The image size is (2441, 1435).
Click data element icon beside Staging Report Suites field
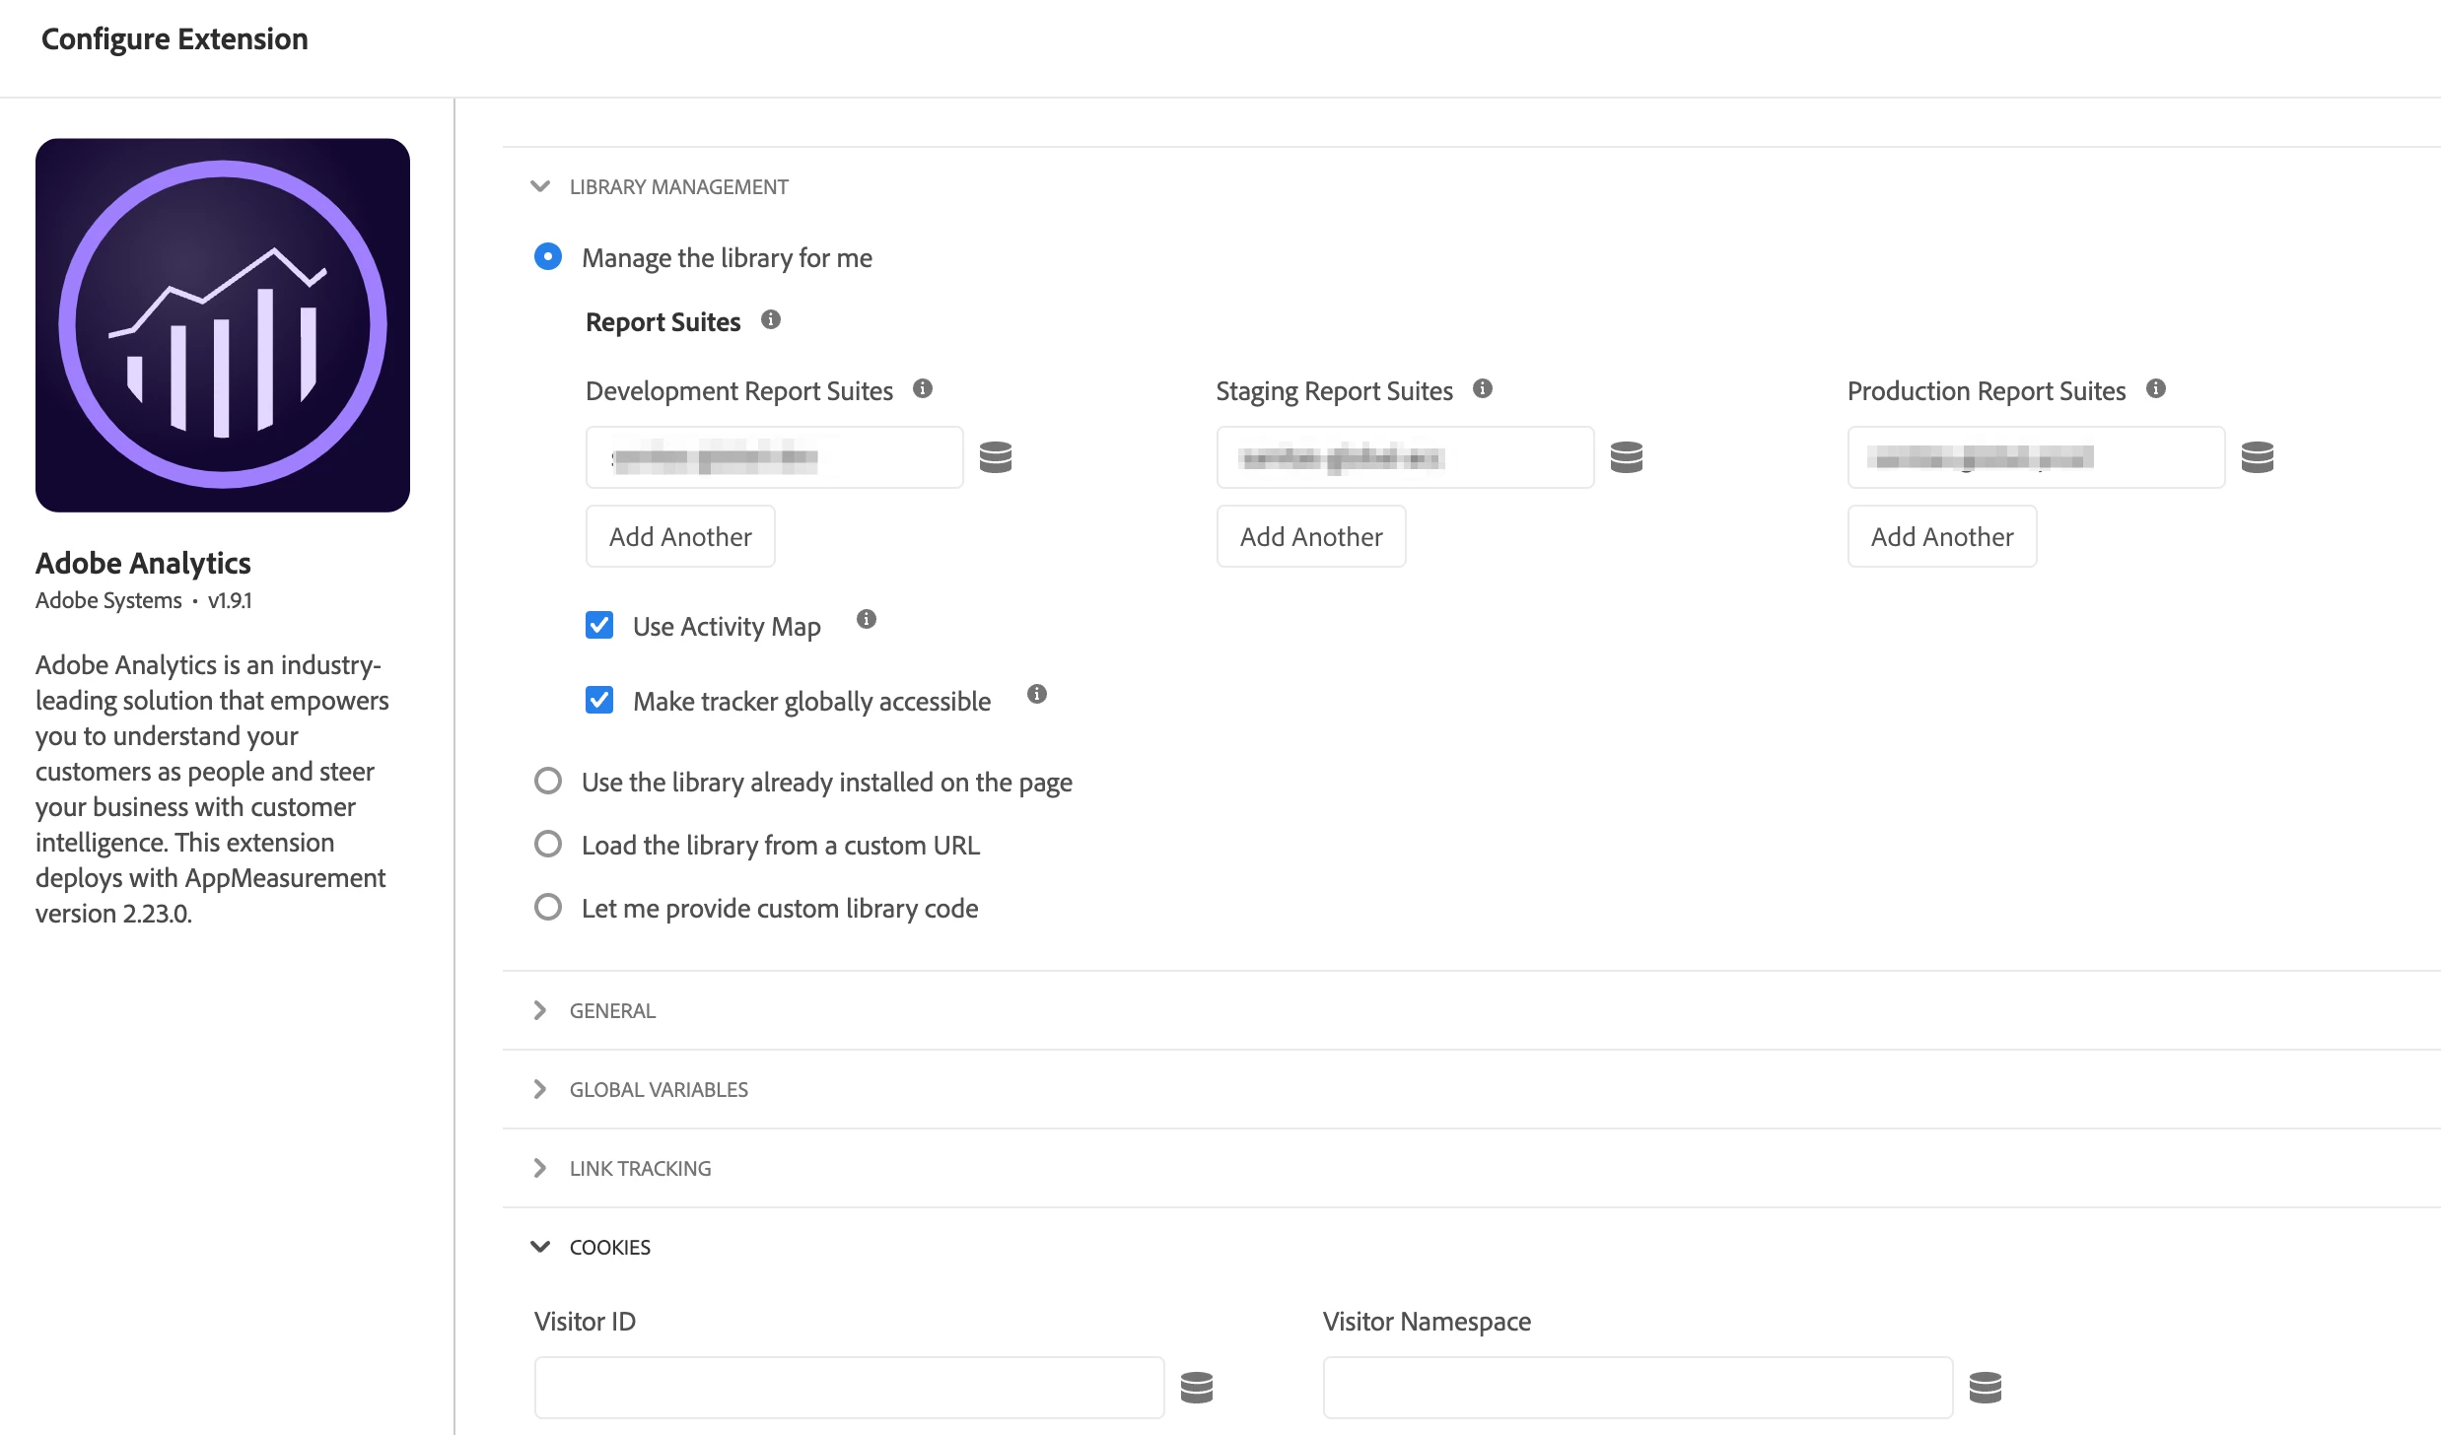pos(1627,457)
